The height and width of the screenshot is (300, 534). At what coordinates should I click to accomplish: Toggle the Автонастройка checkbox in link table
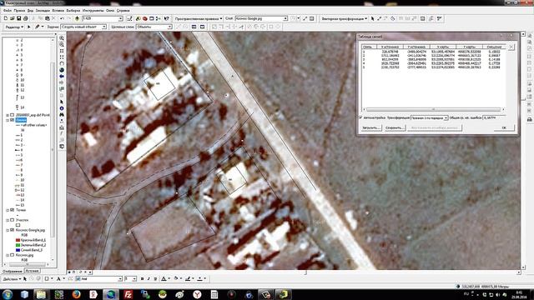(x=360, y=117)
